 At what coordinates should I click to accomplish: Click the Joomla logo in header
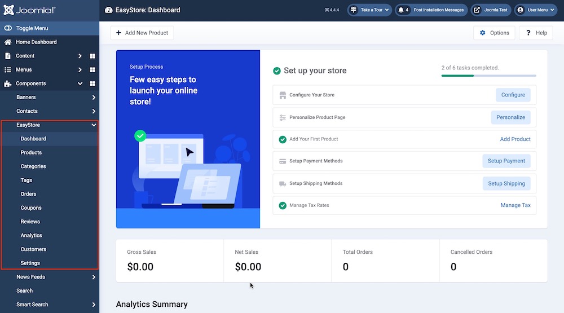tap(29, 10)
